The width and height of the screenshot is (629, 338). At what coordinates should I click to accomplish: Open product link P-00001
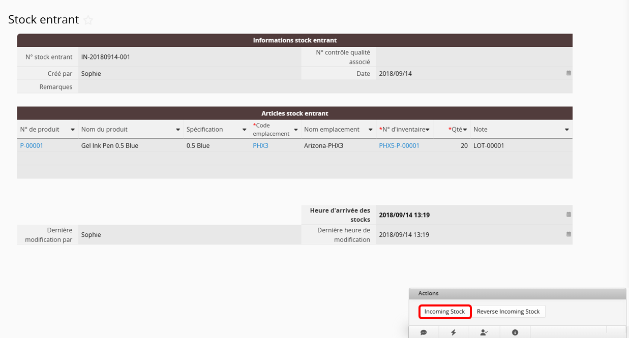point(32,146)
